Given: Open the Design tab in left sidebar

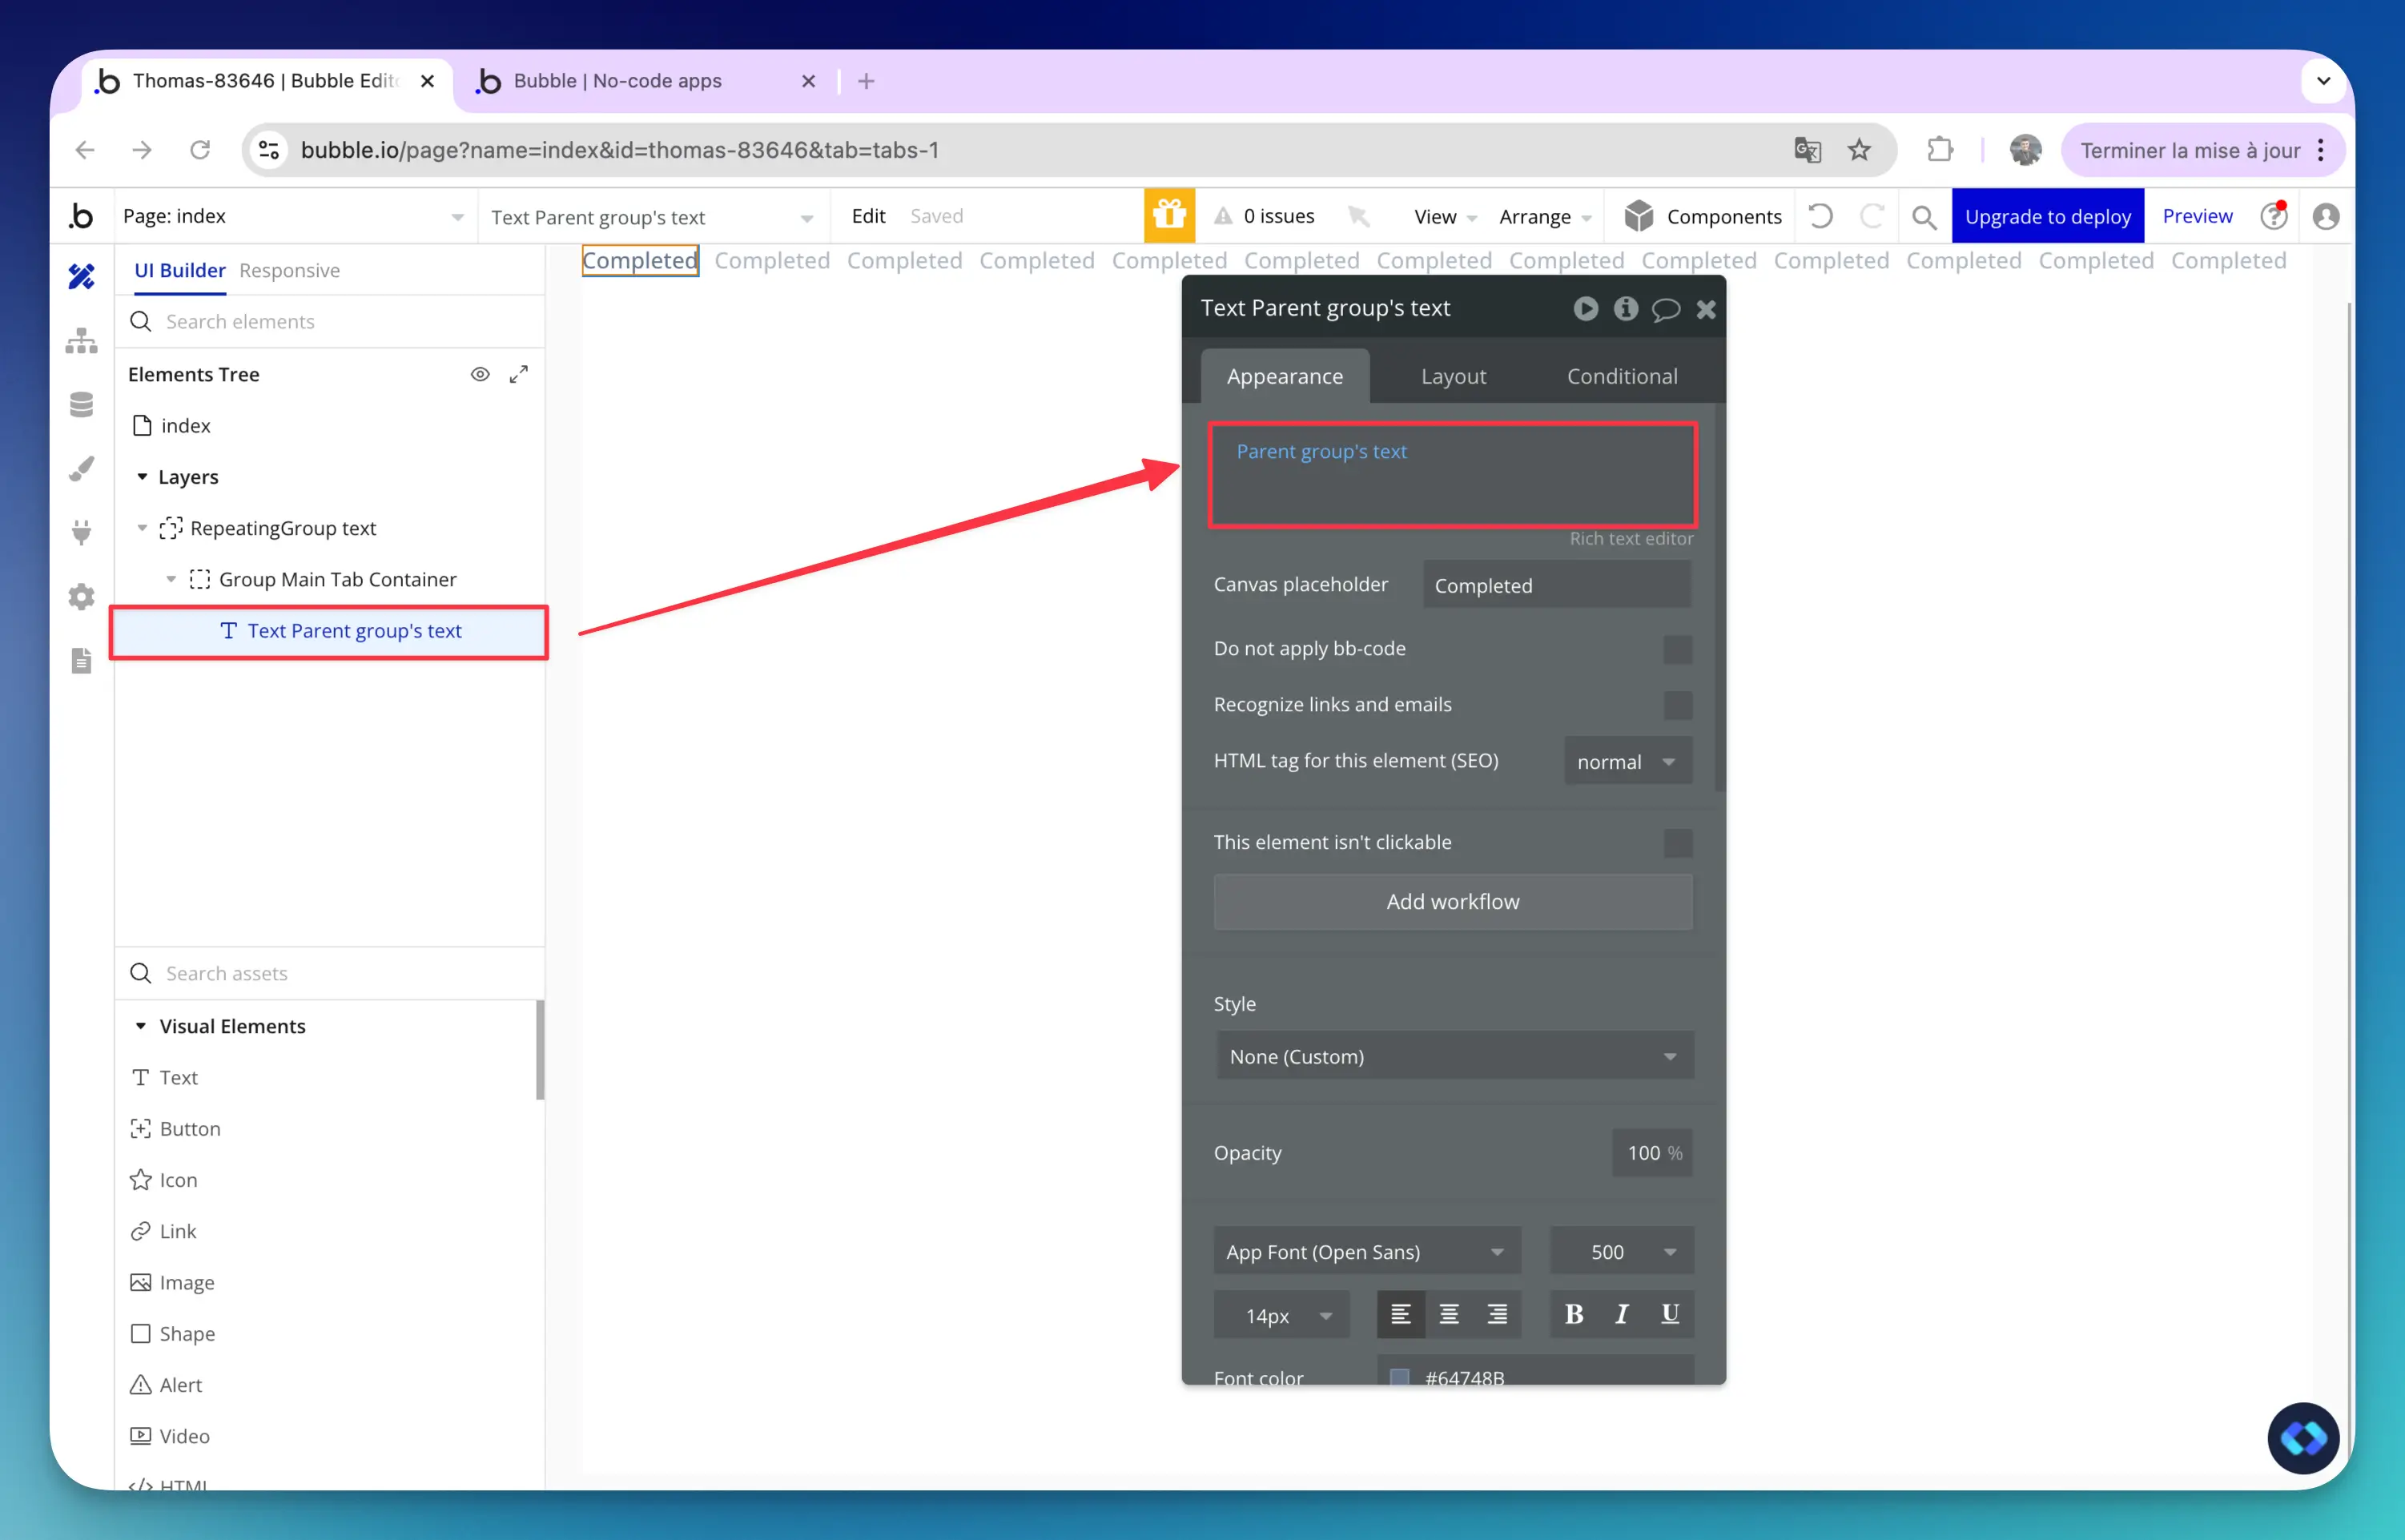Looking at the screenshot, I should [x=81, y=276].
